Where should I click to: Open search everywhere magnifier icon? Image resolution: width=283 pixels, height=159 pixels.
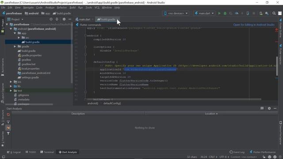pyautogui.click(x=274, y=13)
